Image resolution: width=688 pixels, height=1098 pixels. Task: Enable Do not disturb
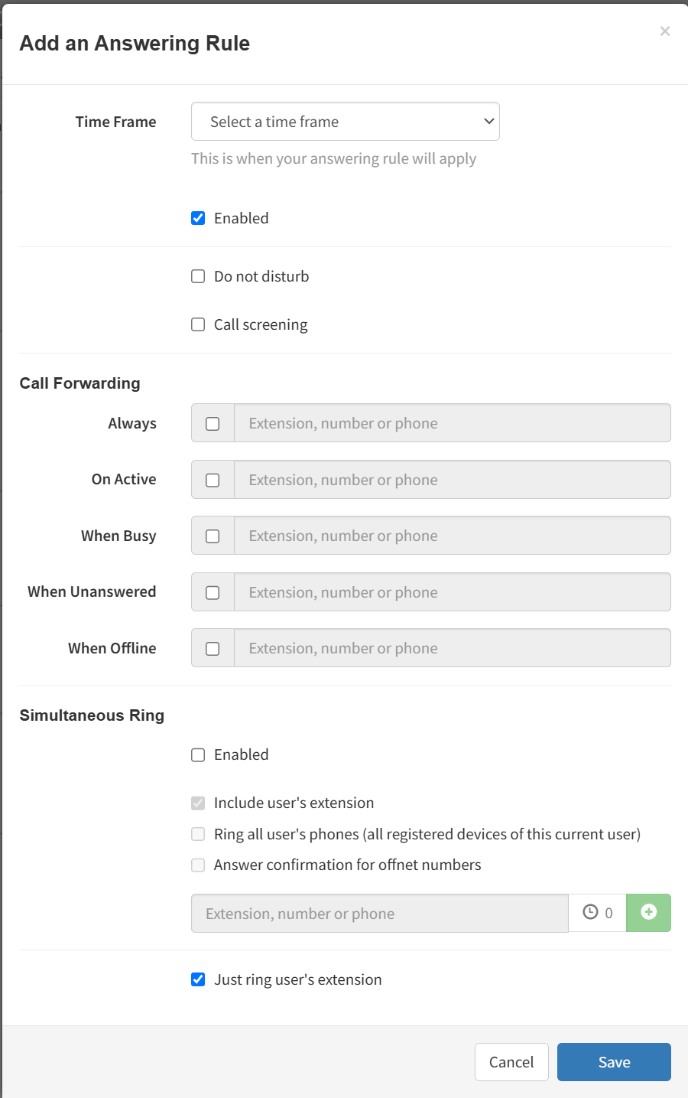click(198, 276)
